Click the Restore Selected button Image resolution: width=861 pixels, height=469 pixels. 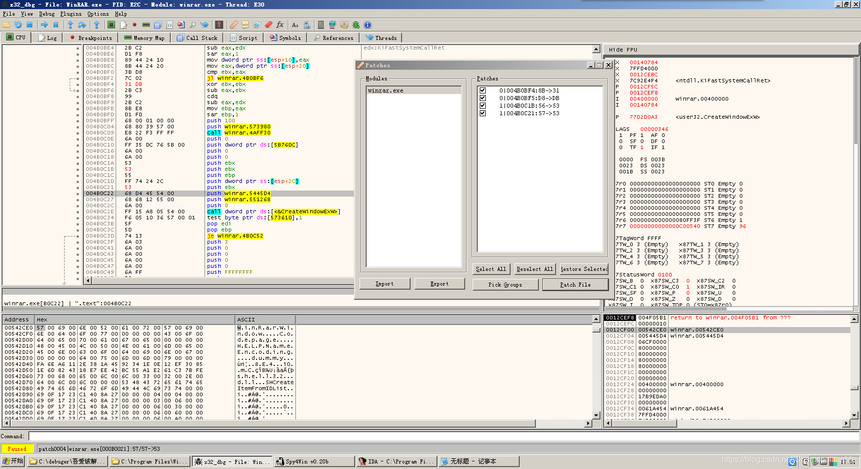coord(584,269)
